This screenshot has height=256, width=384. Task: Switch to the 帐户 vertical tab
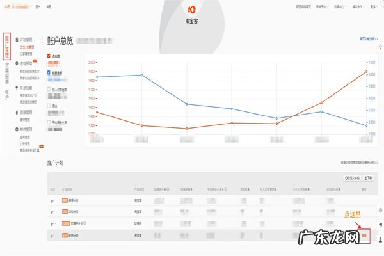(x=7, y=95)
